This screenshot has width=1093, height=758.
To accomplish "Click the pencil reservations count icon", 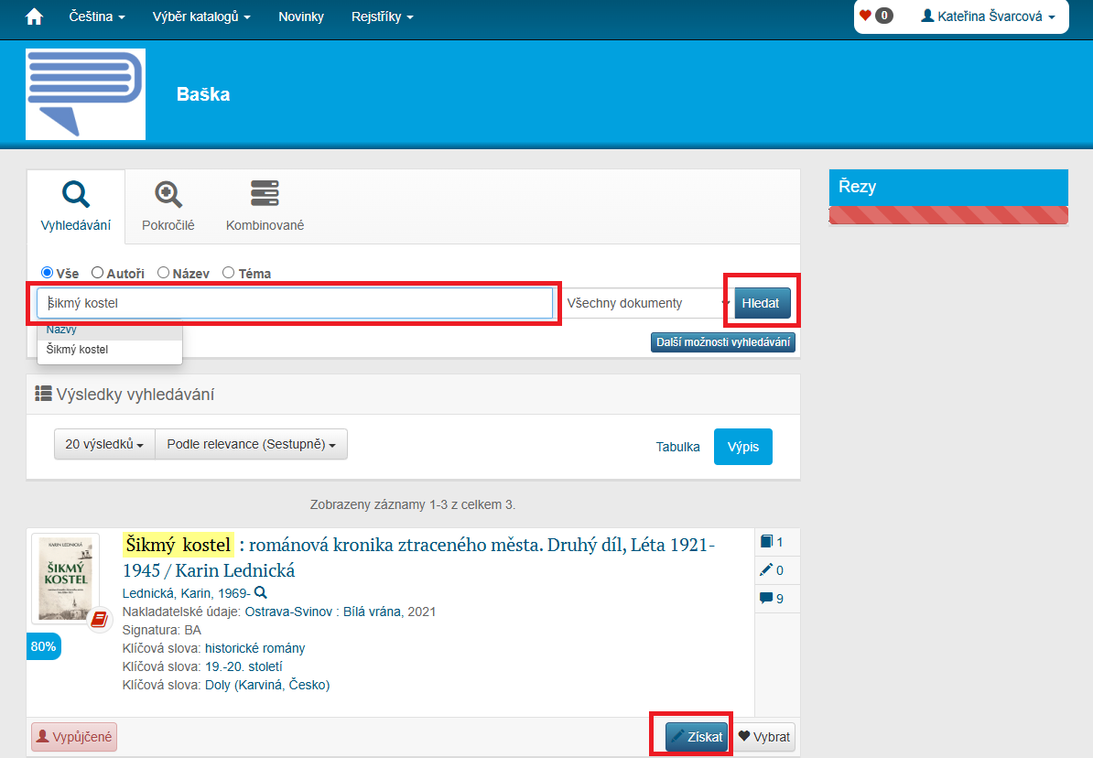I will coord(767,570).
